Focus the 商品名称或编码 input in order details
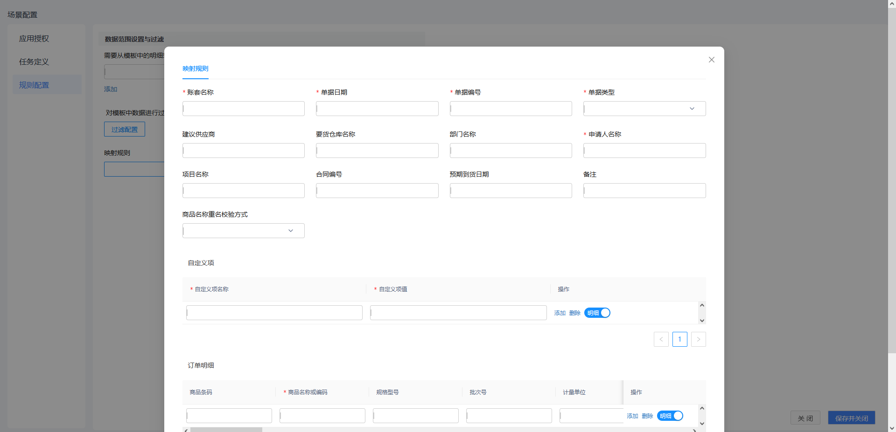896x432 pixels. pyautogui.click(x=322, y=416)
